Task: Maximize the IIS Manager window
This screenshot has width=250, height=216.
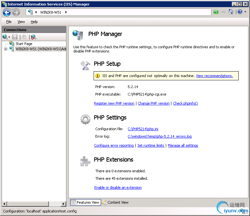Action: (240, 4)
